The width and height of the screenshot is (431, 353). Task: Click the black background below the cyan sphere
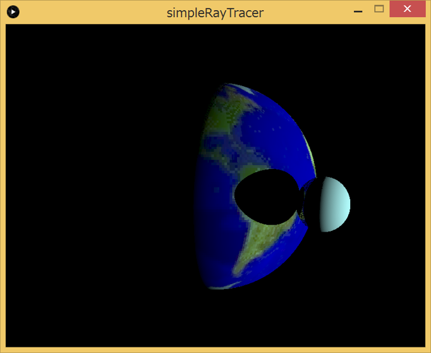click(341, 285)
